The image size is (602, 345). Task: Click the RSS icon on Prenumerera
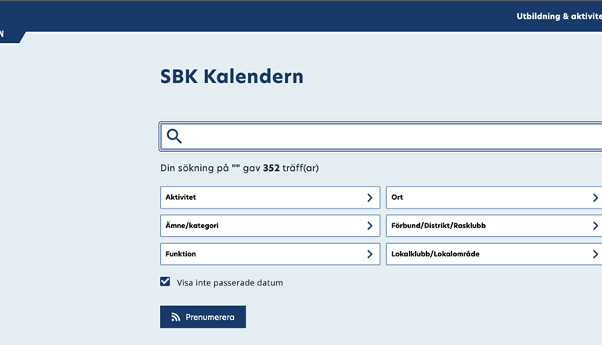pyautogui.click(x=175, y=318)
